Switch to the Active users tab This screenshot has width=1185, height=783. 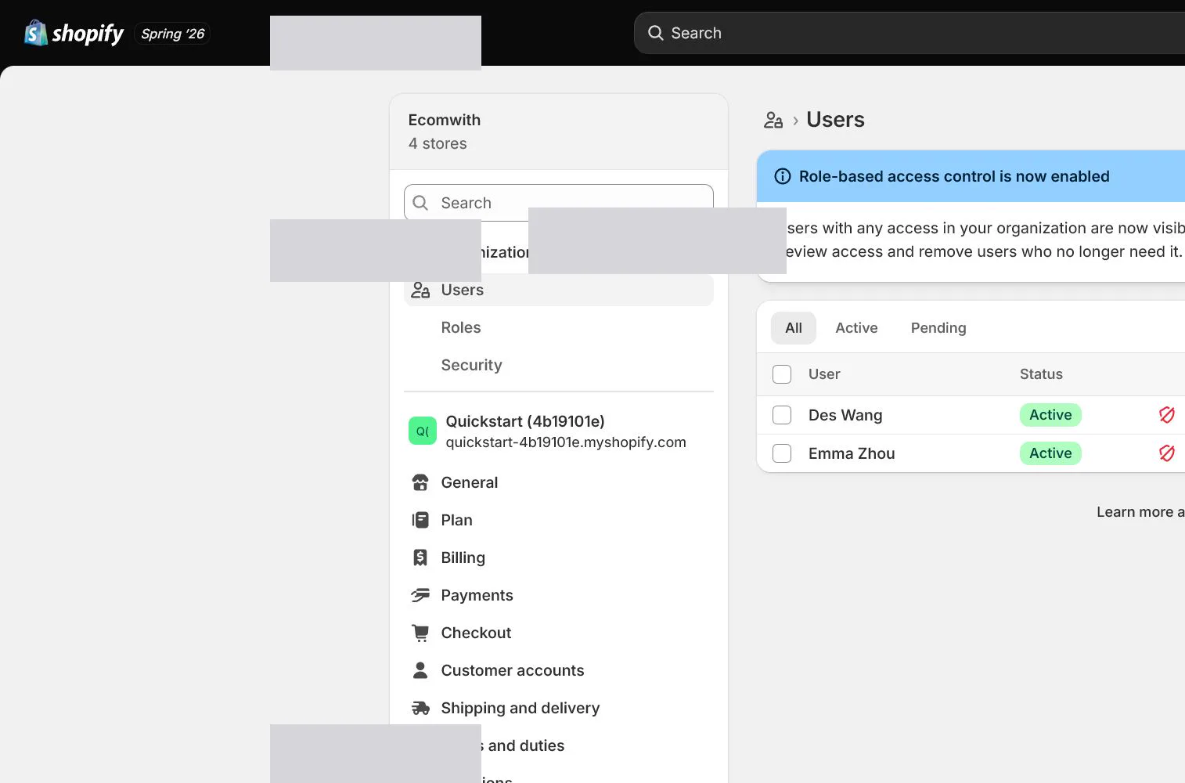click(856, 328)
